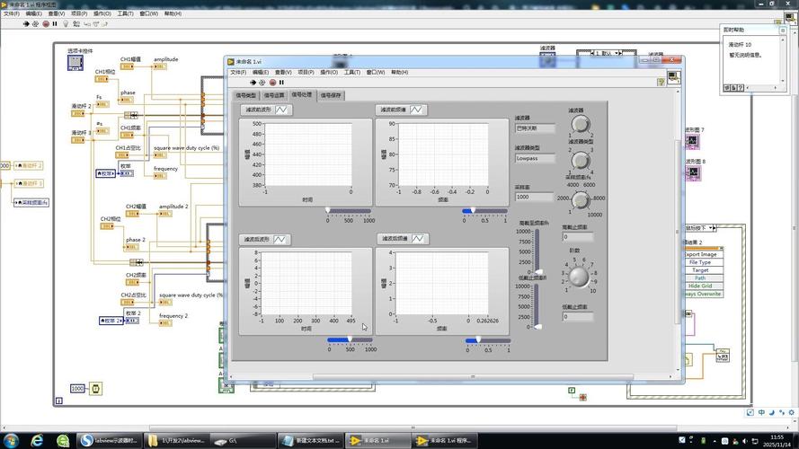Screen dimensions: 799x449
Task: Select the 波形图 7 graph terminal
Action: 693,141
